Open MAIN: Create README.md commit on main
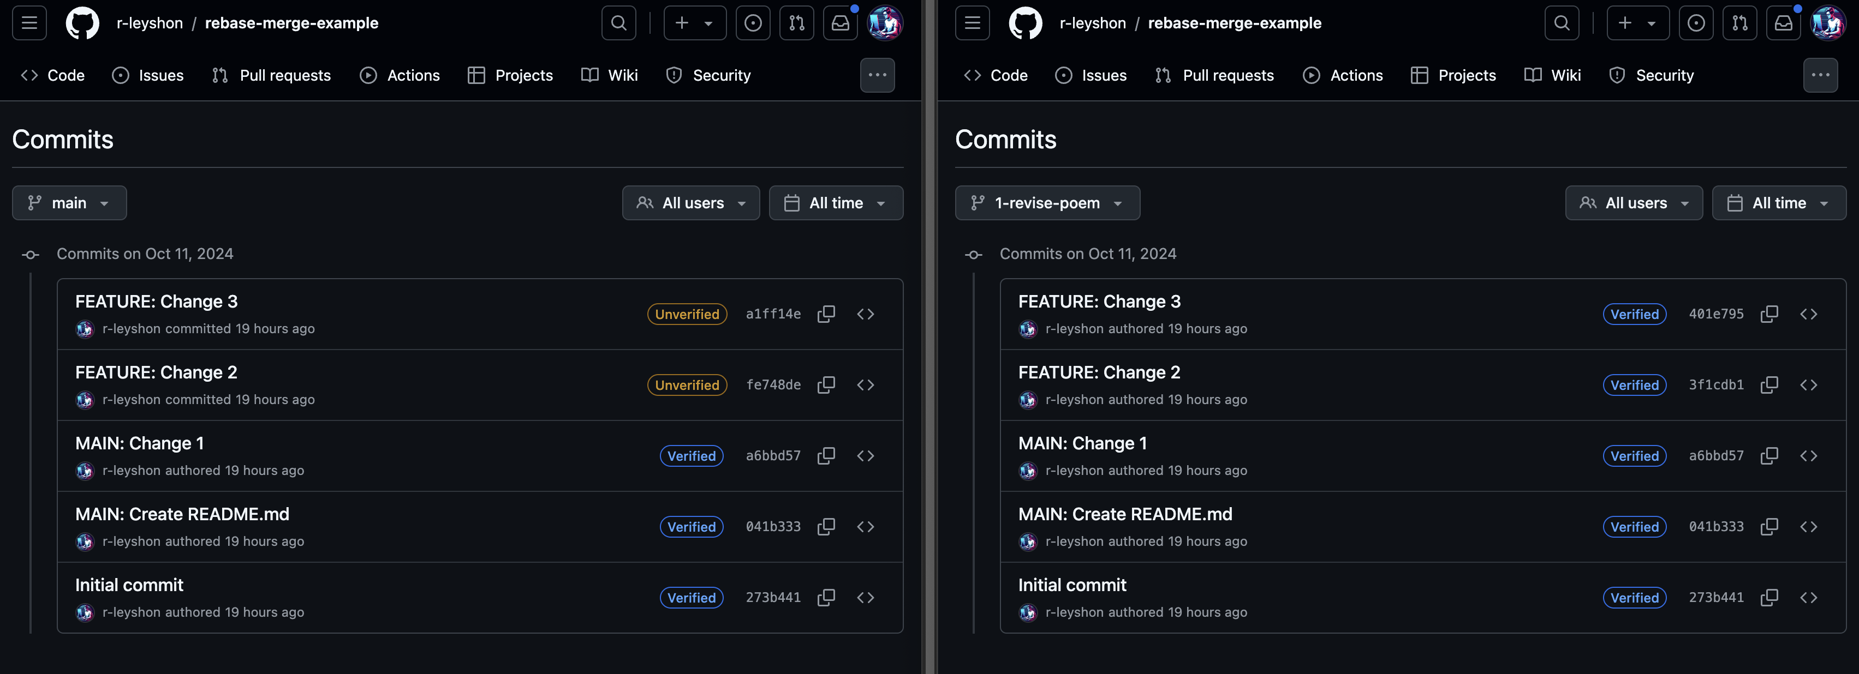Viewport: 1859px width, 674px height. [x=182, y=514]
